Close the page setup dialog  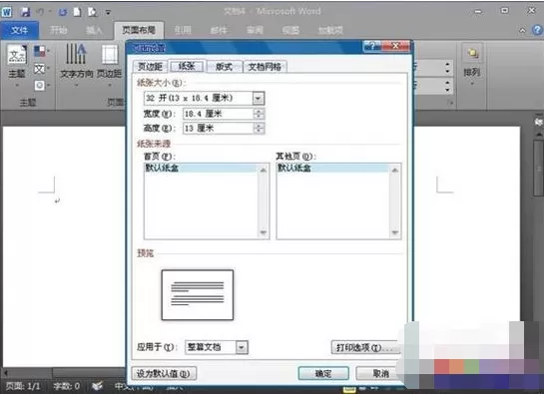point(395,46)
